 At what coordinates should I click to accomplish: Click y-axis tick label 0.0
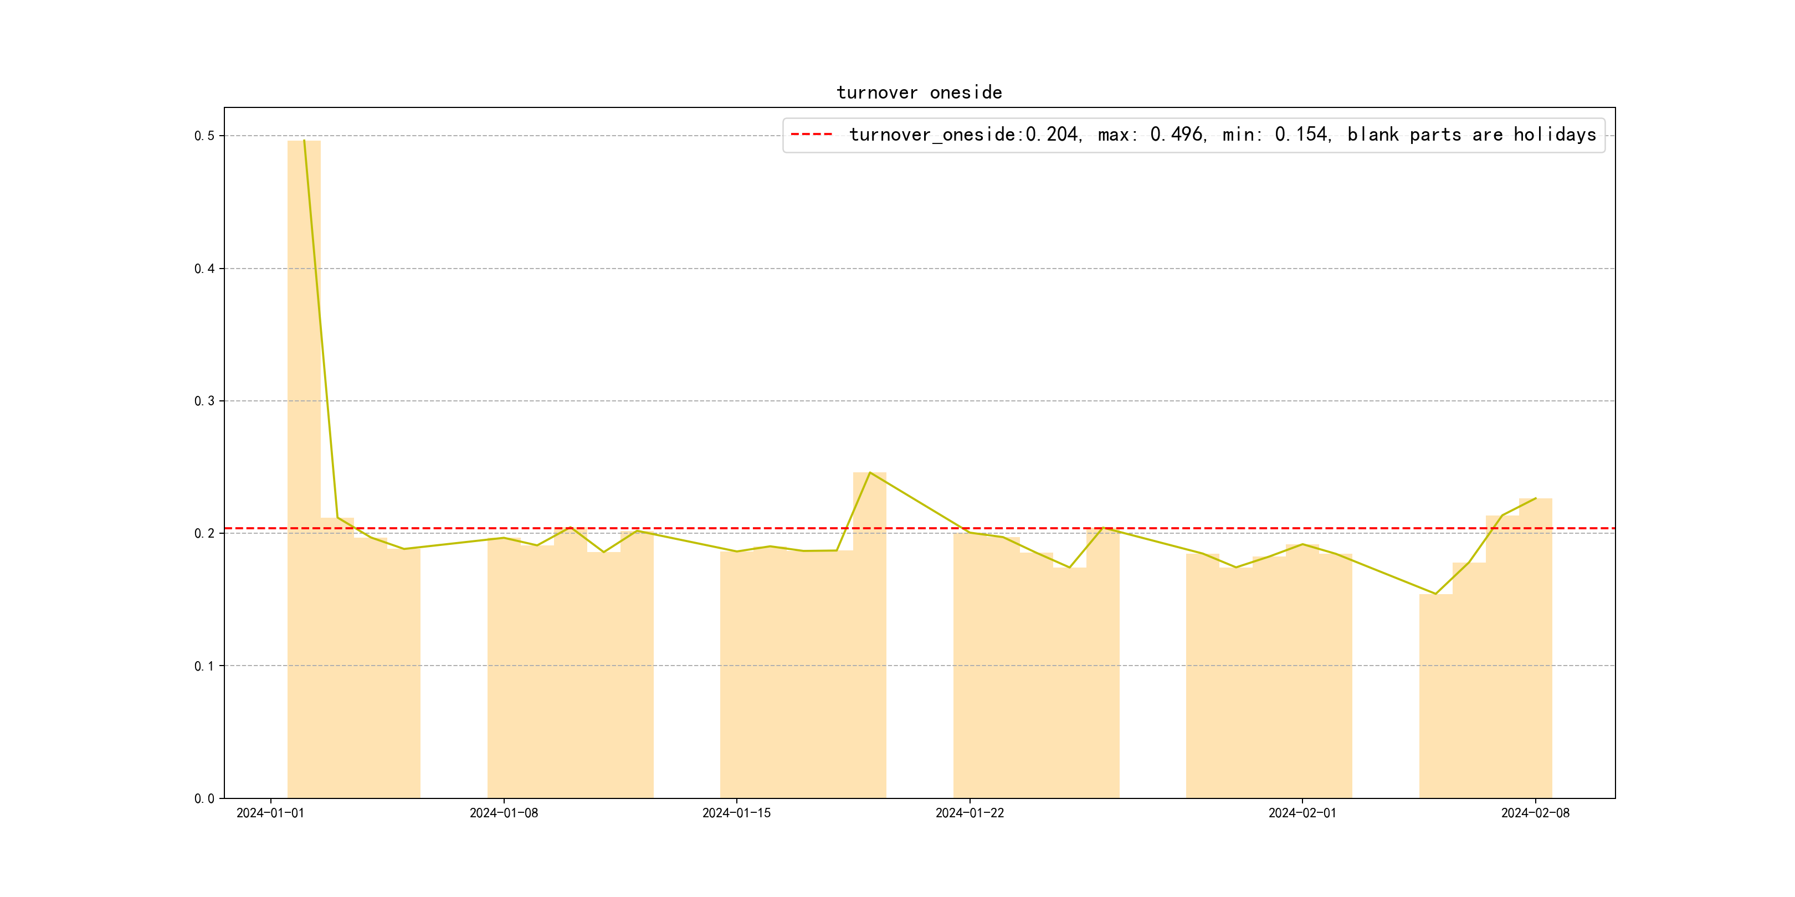[204, 799]
